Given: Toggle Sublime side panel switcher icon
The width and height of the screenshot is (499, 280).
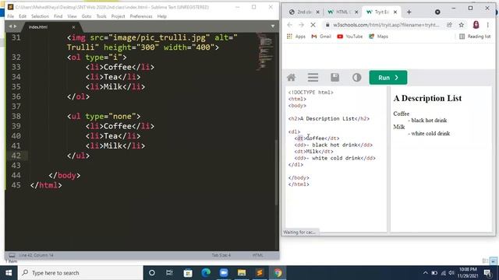Looking at the screenshot, I should tap(12, 255).
